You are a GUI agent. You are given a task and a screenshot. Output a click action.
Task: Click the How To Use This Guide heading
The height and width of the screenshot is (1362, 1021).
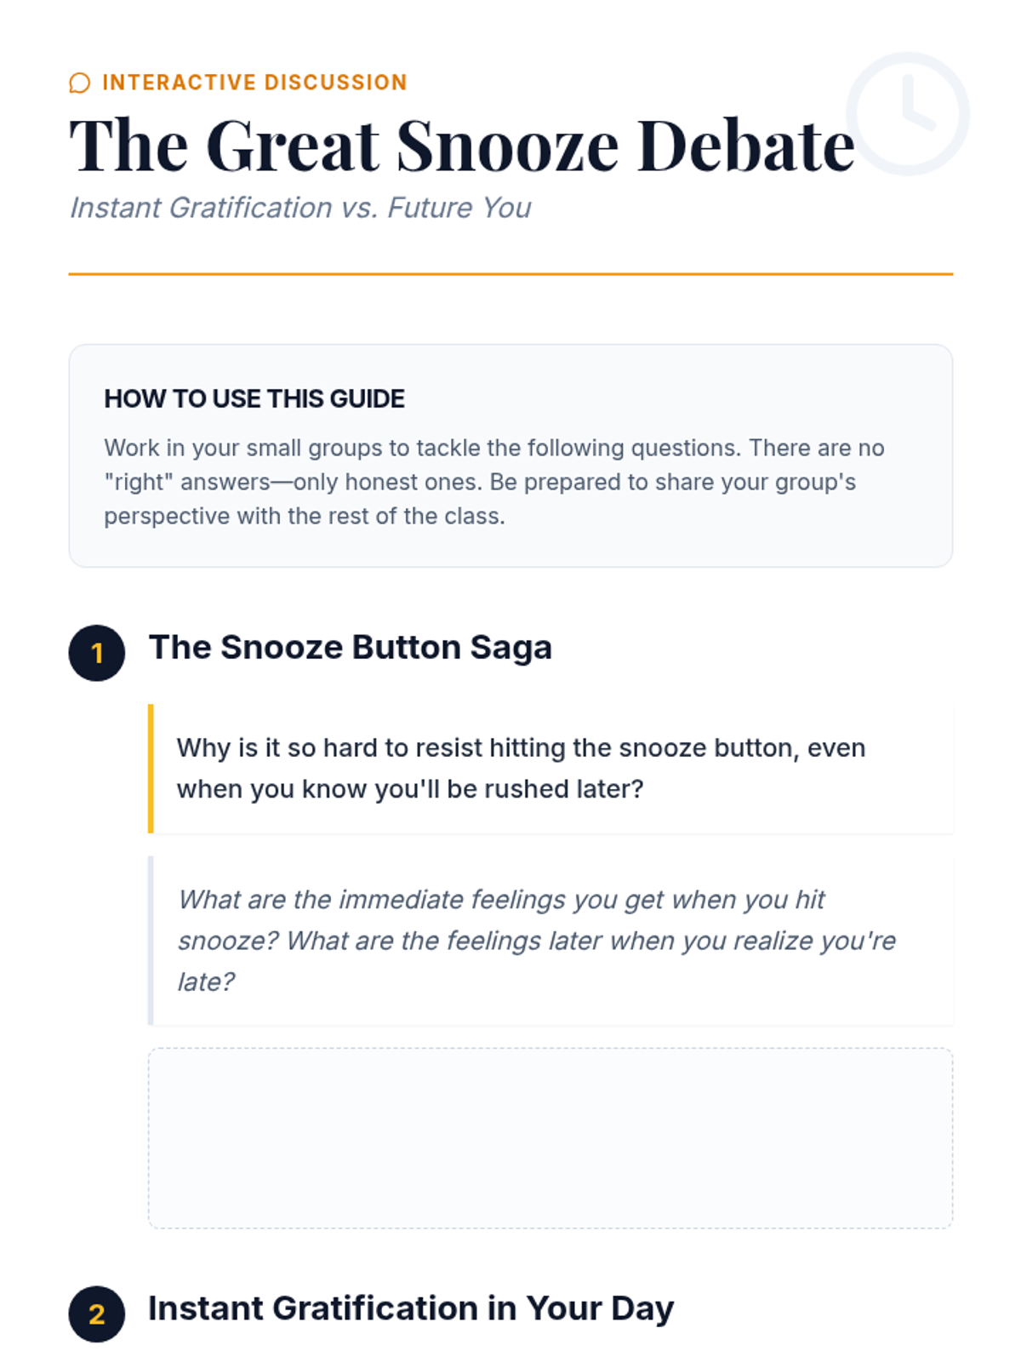click(254, 398)
